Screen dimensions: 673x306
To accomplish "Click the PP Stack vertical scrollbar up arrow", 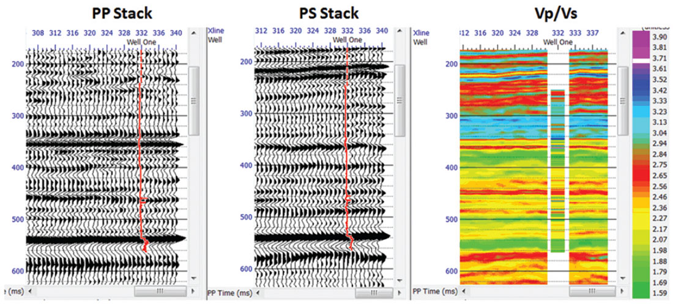I will pyautogui.click(x=193, y=32).
